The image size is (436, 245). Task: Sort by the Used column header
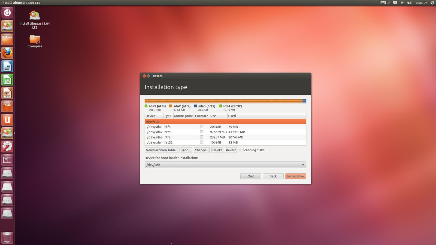pos(267,116)
